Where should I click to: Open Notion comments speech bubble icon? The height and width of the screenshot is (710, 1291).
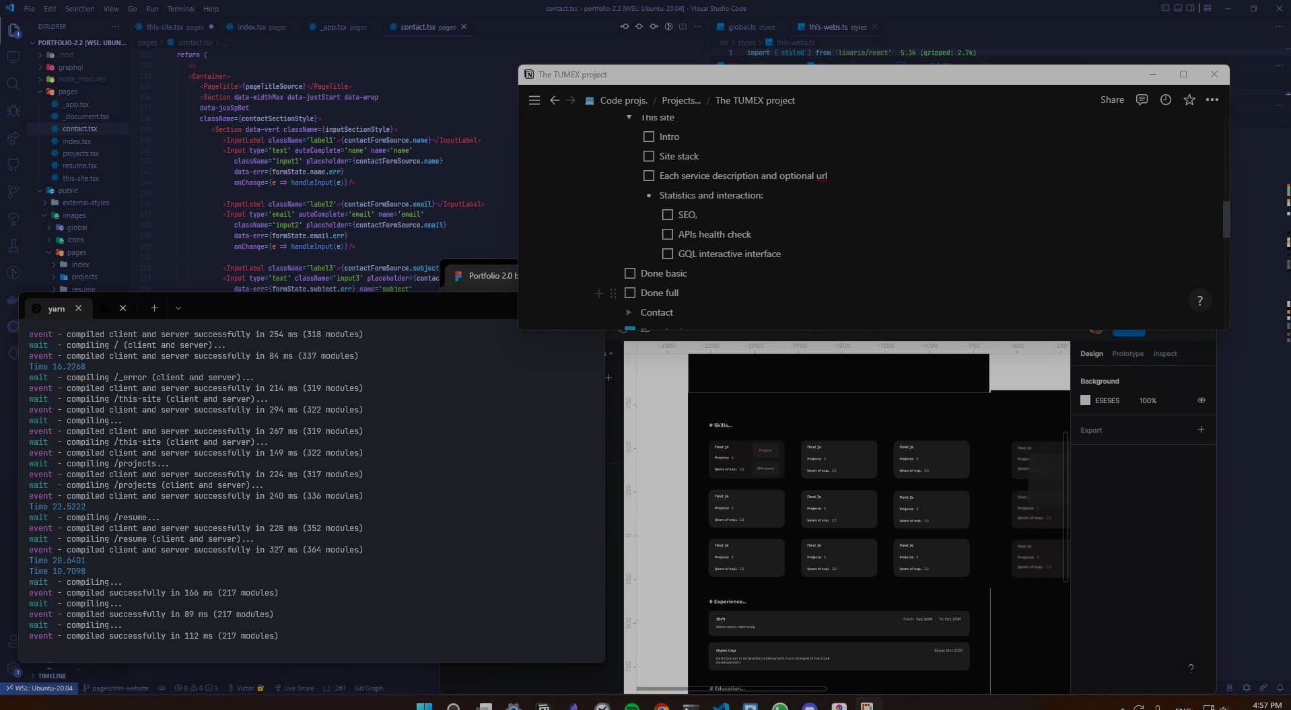click(x=1142, y=100)
